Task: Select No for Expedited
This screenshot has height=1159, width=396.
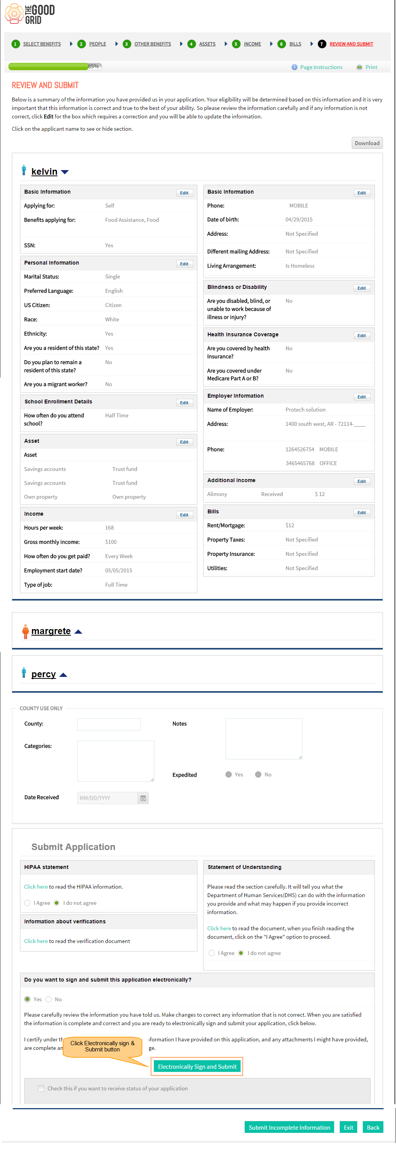Action: (x=258, y=774)
